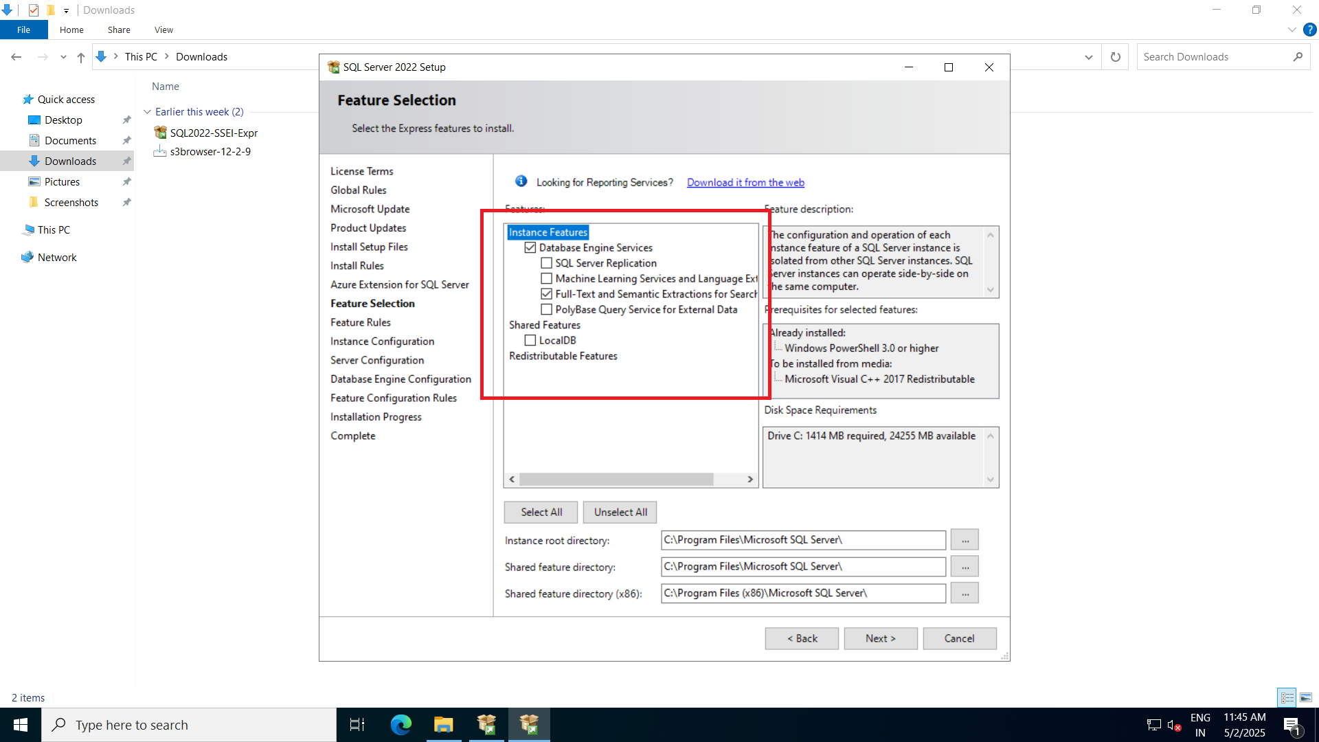Open the Screenshots folder in Quick access
Viewport: 1319px width, 742px height.
71,202
